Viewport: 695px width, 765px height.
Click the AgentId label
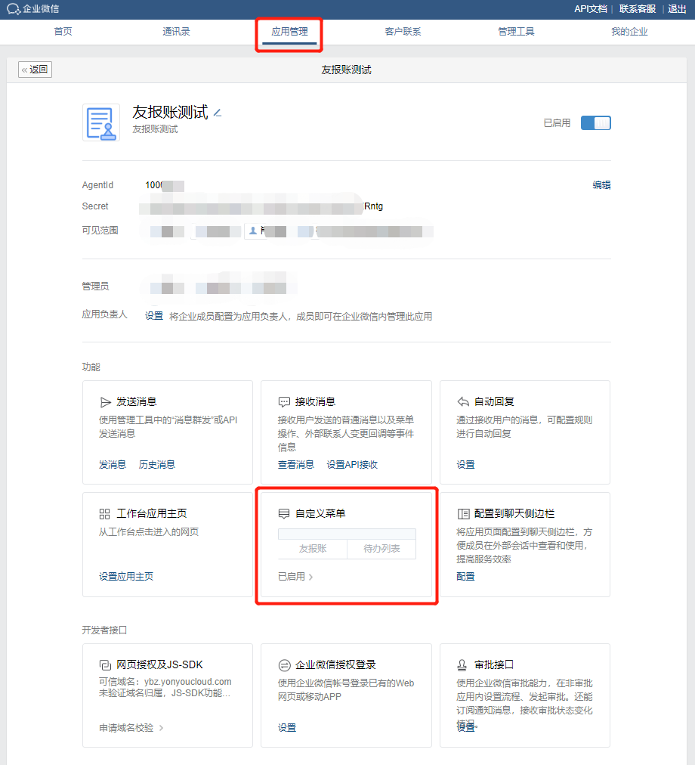point(97,185)
